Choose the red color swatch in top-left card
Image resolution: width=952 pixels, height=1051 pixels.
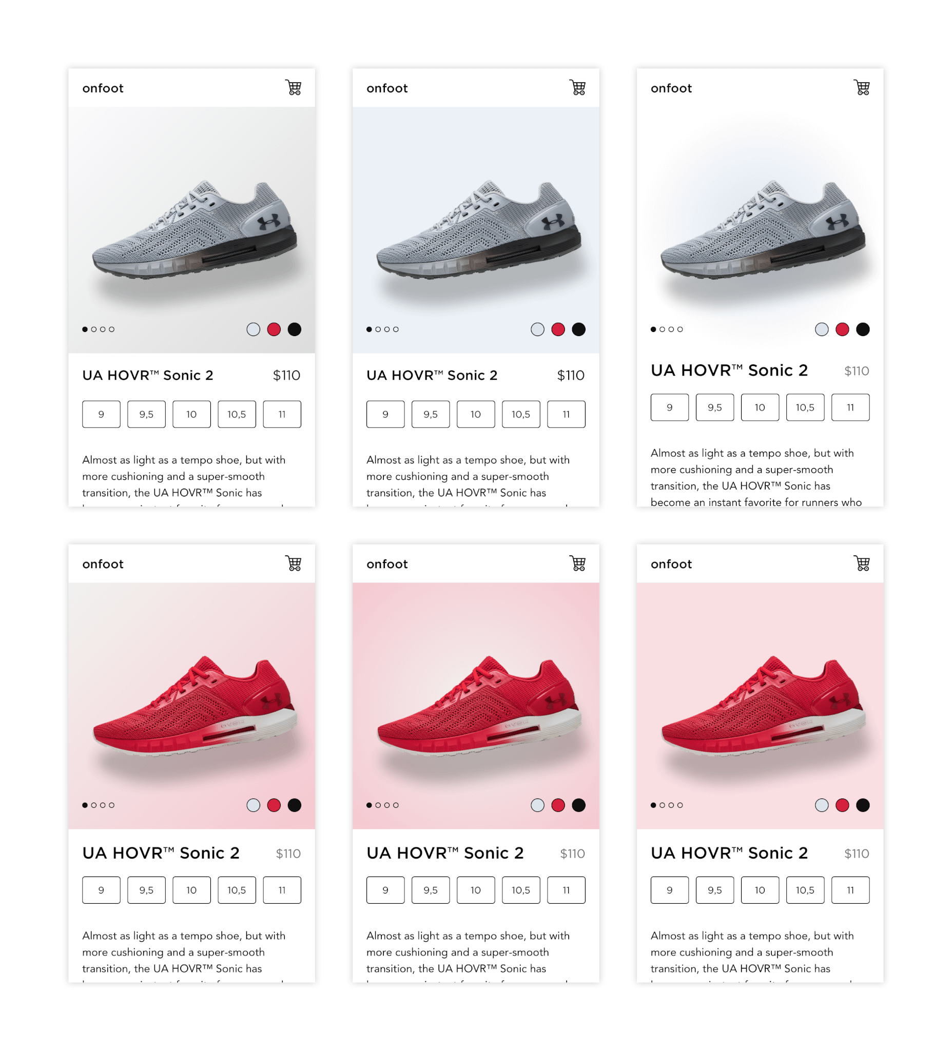point(274,329)
